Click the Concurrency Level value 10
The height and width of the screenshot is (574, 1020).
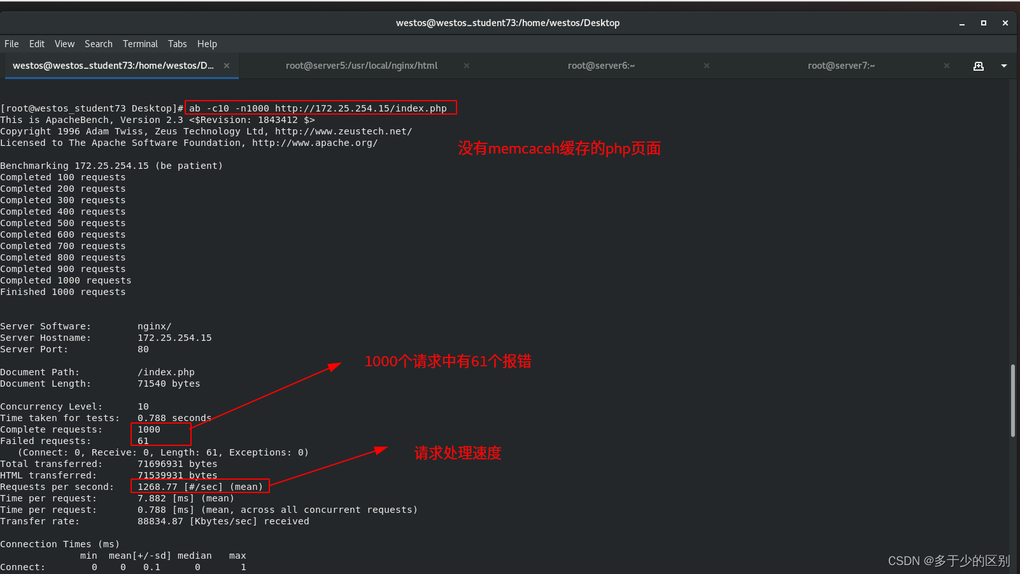click(x=143, y=406)
